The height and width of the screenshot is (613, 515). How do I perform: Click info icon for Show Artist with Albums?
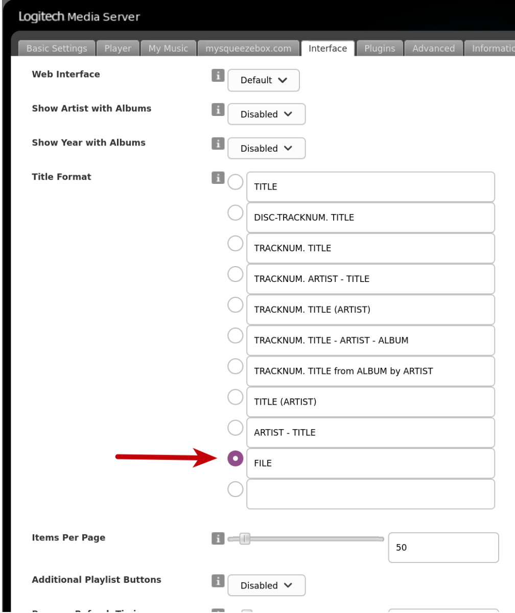(x=218, y=110)
